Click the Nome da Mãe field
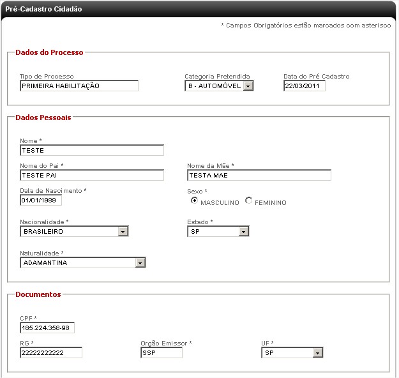The image size is (399, 378). click(x=259, y=175)
